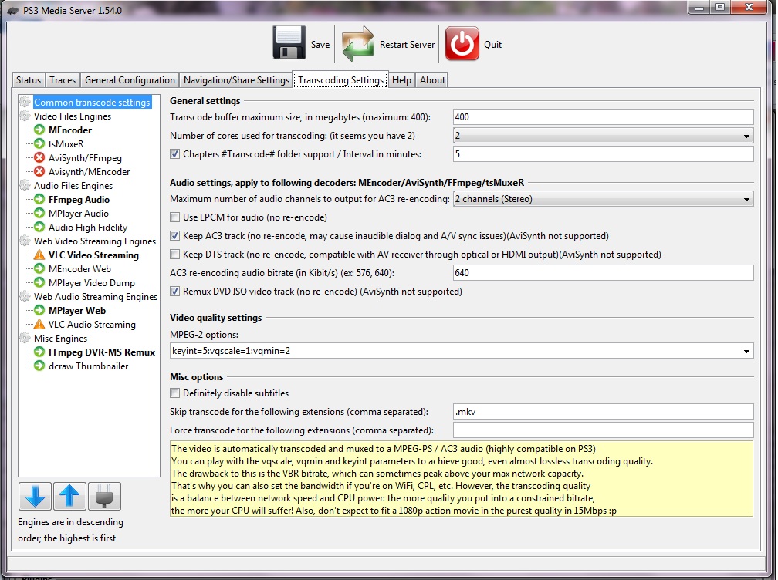778x580 pixels.
Task: Click green icon beside FFmpeg Audio
Action: 39,199
